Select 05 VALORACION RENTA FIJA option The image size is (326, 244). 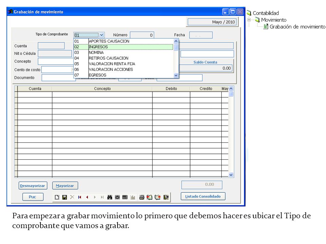point(124,64)
